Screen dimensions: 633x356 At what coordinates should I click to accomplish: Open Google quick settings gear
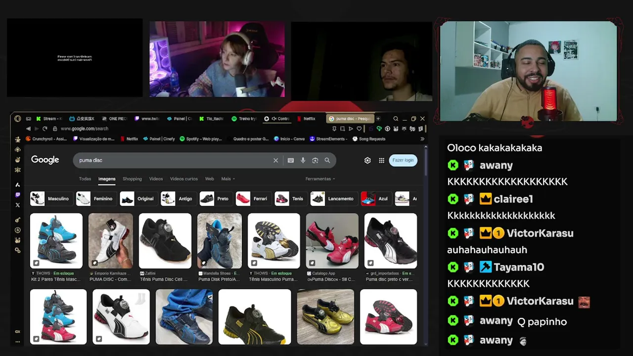[x=367, y=160]
